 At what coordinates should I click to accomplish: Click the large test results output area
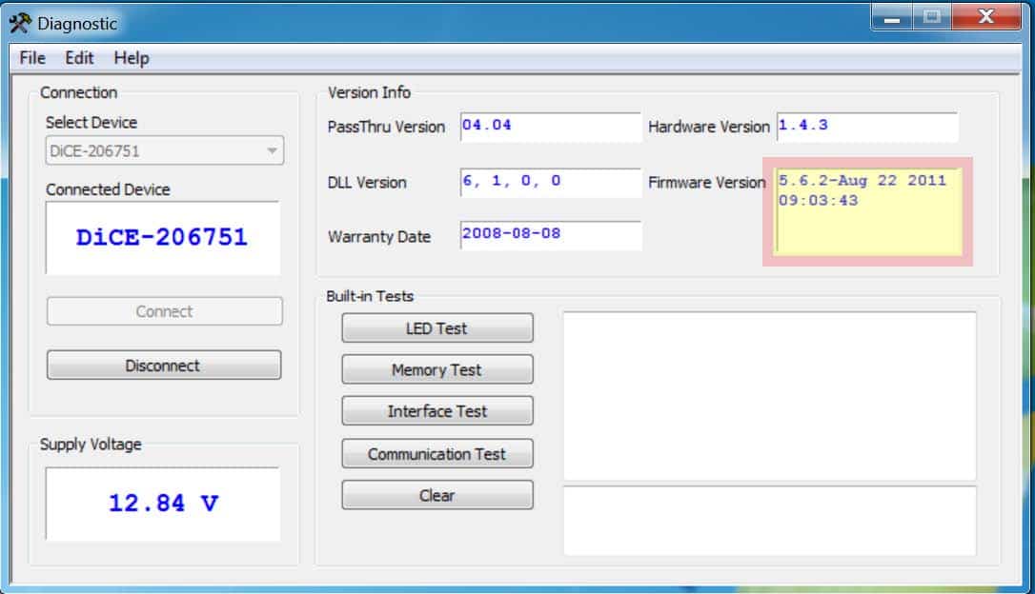click(x=769, y=396)
